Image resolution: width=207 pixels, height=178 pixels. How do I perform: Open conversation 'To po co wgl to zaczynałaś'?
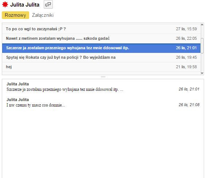pos(101,29)
